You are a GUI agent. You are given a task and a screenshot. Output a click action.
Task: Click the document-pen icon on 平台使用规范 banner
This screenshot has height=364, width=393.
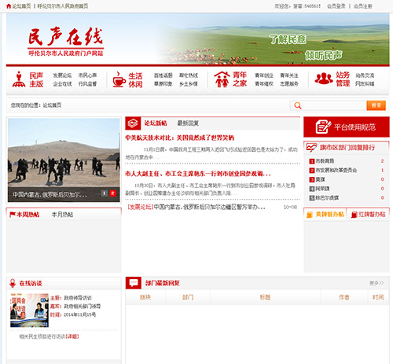(323, 127)
